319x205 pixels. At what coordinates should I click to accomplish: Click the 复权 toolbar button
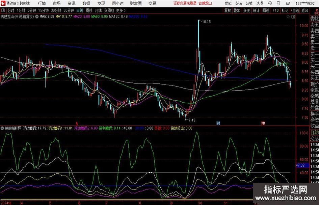[x=228, y=10]
